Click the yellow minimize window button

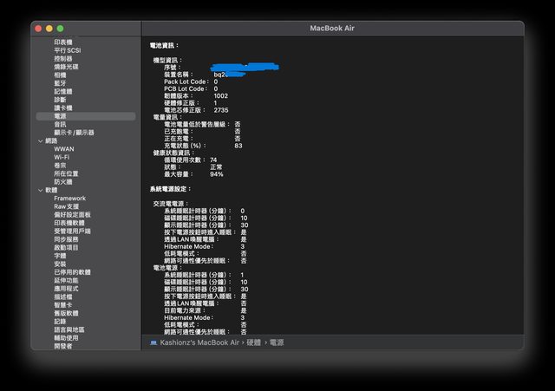[x=49, y=29]
